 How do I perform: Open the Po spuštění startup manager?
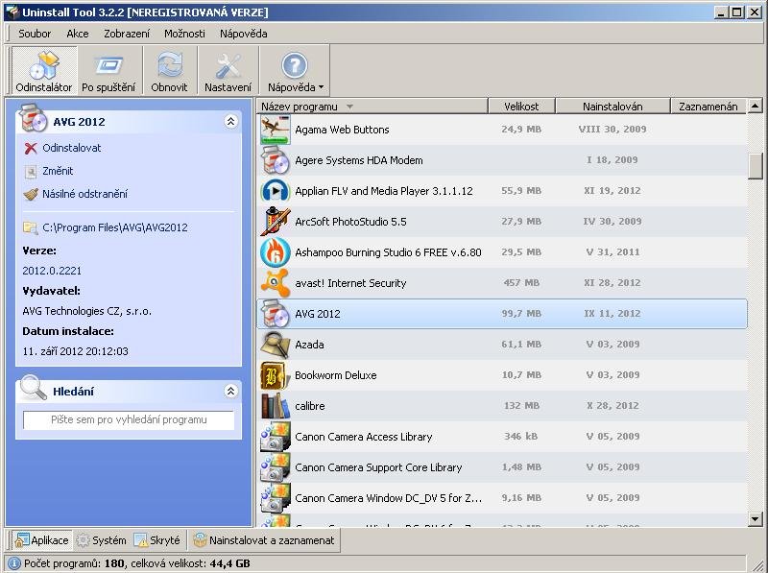(x=108, y=71)
